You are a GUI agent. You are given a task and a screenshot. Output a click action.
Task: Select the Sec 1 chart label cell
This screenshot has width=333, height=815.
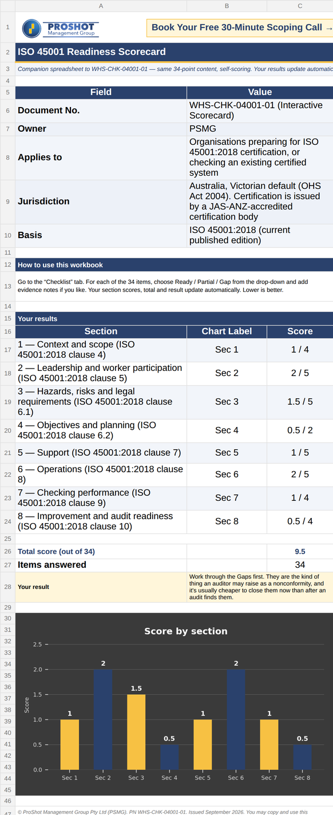pos(227,350)
